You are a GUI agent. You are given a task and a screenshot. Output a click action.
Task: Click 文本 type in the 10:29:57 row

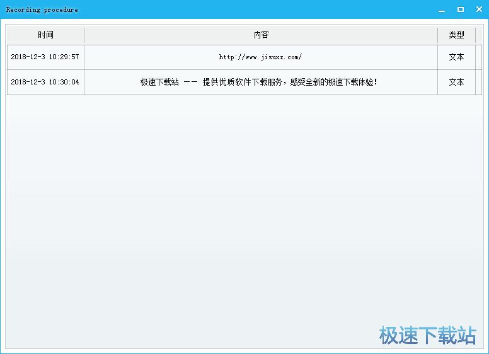coord(456,57)
